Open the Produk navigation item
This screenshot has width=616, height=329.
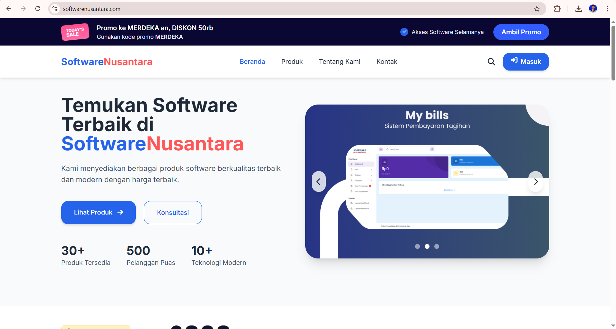pos(292,62)
